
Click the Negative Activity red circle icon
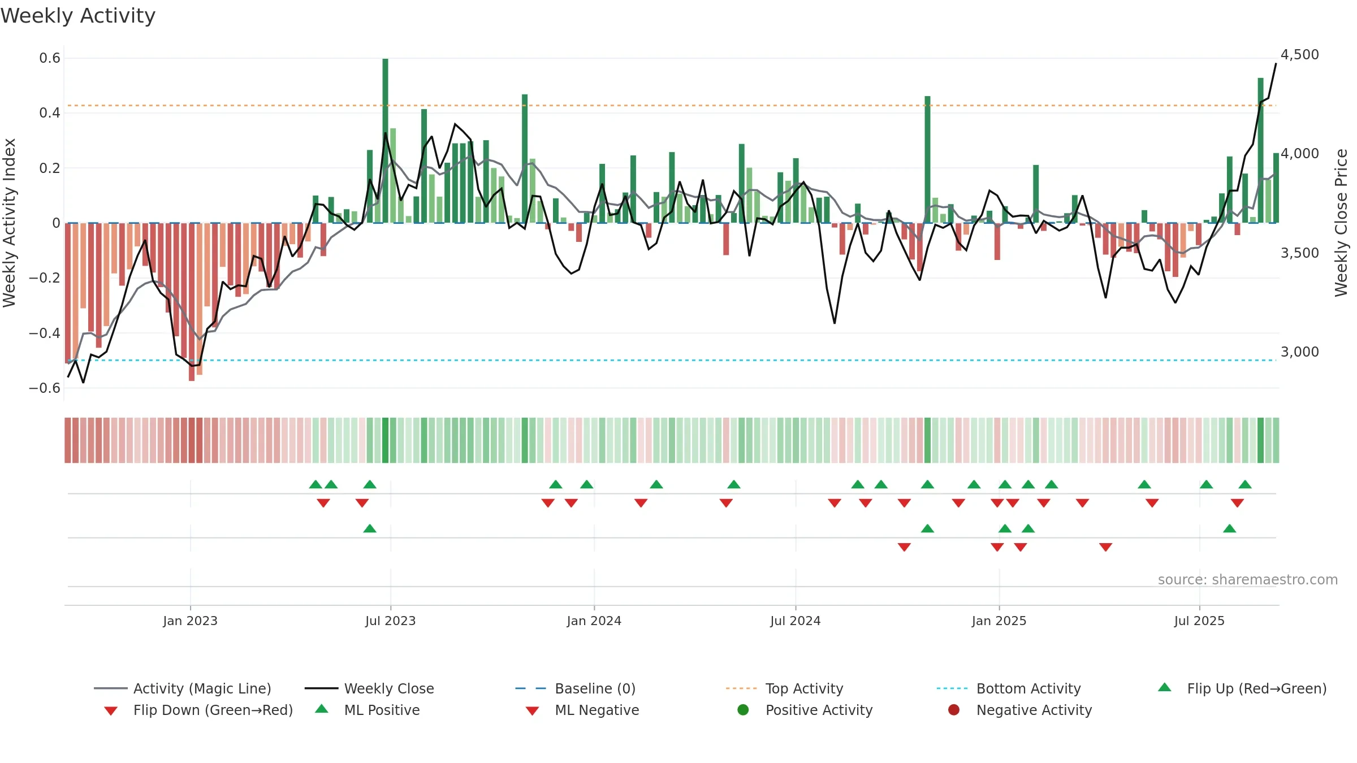pos(954,710)
